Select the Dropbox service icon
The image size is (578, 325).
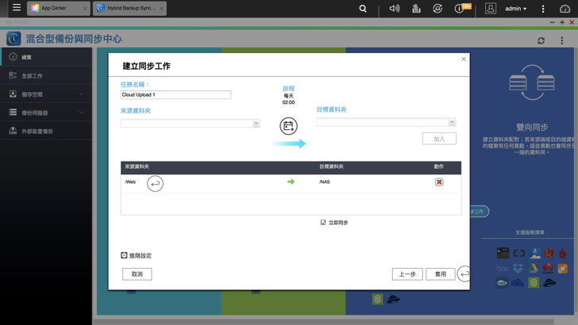coord(518,268)
